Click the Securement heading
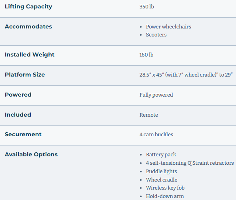This screenshot has width=236, height=200. click(x=23, y=134)
